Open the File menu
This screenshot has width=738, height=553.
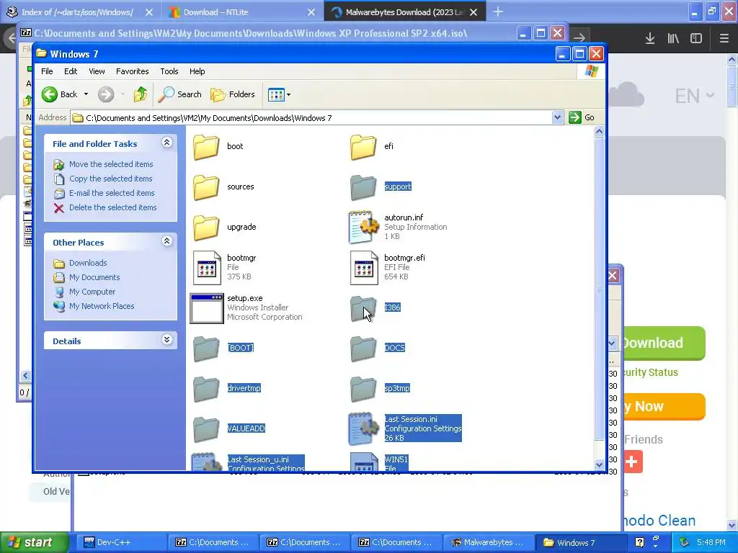[x=47, y=71]
